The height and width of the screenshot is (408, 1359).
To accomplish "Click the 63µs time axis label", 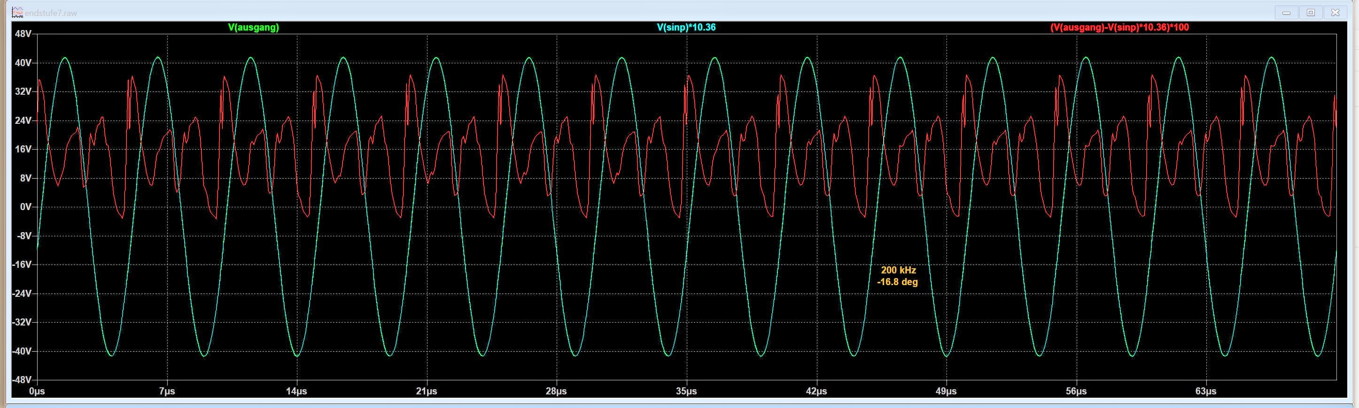I will coord(1206,392).
